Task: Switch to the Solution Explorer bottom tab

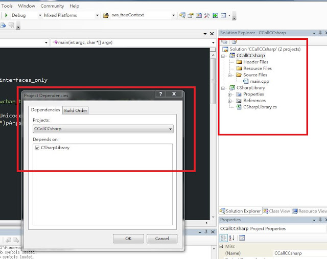Action: click(x=240, y=211)
